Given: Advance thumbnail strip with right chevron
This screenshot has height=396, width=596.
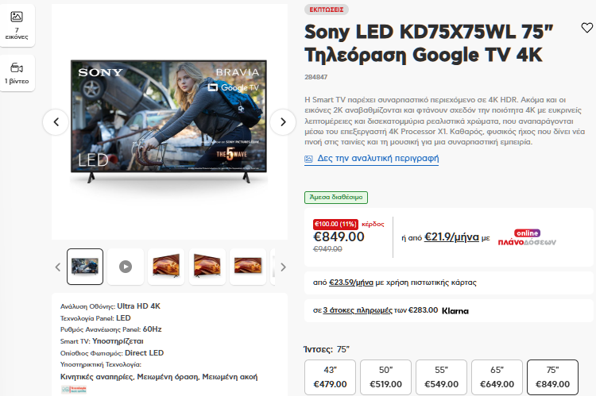Looking at the screenshot, I should (x=283, y=267).
